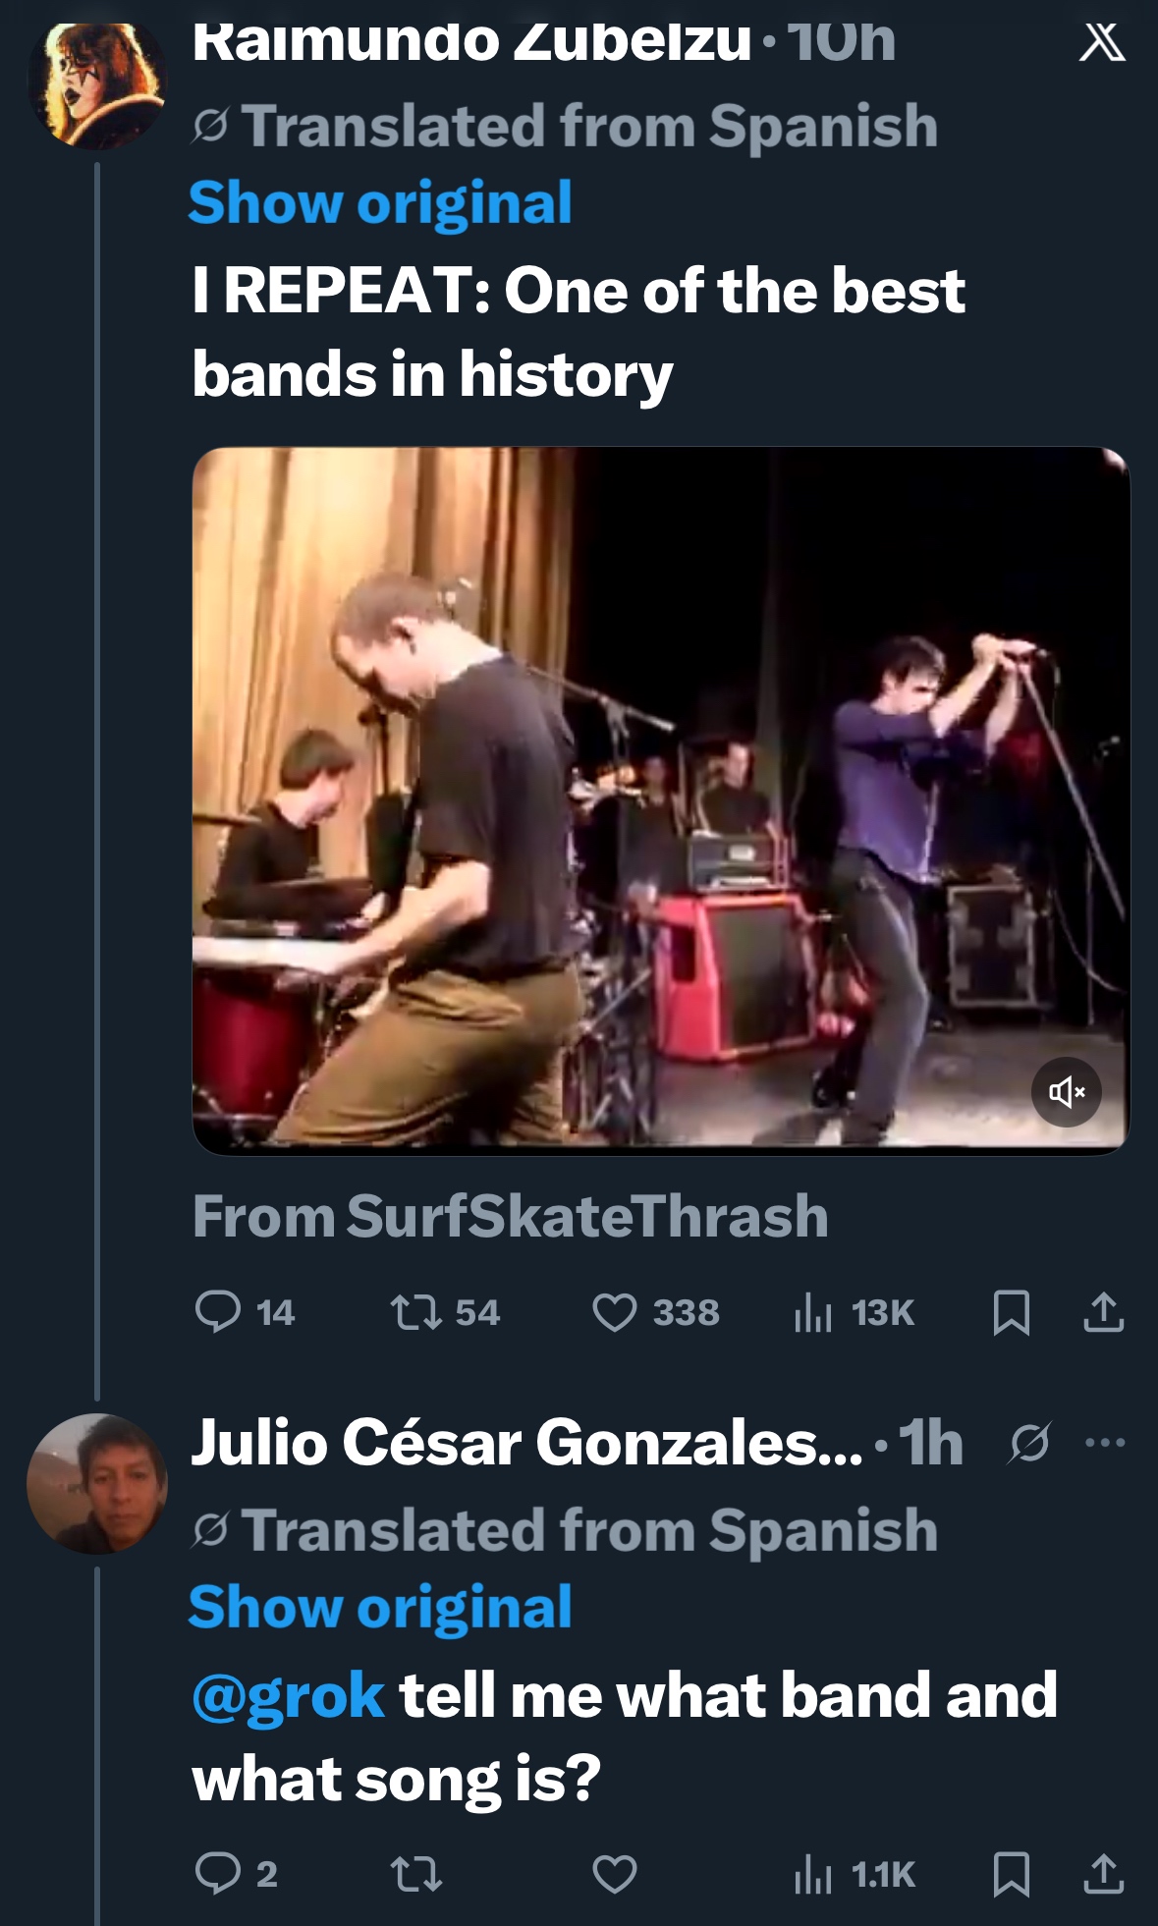
Task: Repost Julio's reply asking about band
Action: click(x=416, y=1873)
